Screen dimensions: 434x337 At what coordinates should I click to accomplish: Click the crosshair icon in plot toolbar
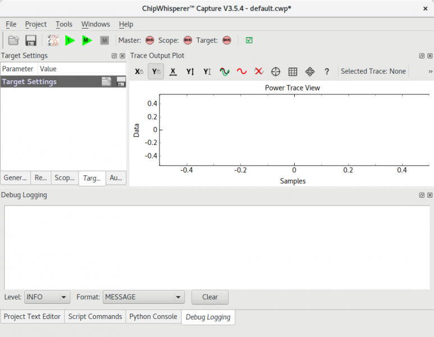pos(276,71)
